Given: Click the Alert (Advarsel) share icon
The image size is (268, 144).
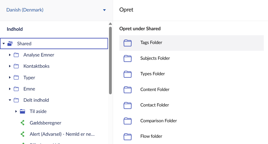Looking at the screenshot, I should click(23, 134).
